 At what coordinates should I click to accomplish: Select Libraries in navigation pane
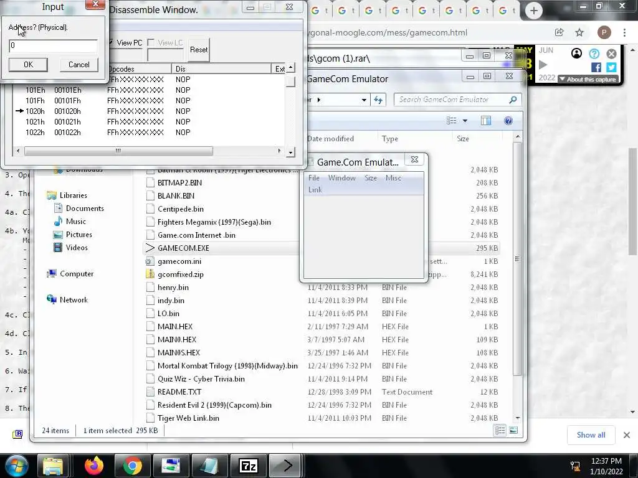coord(74,195)
